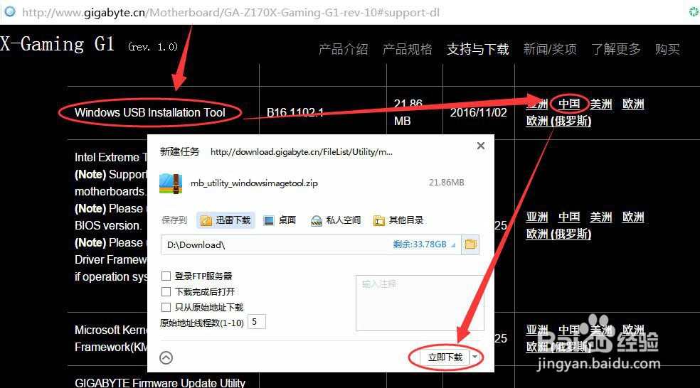Screen dimensions: 700x388
Task: Open the 产品介绍 tab
Action: point(344,49)
